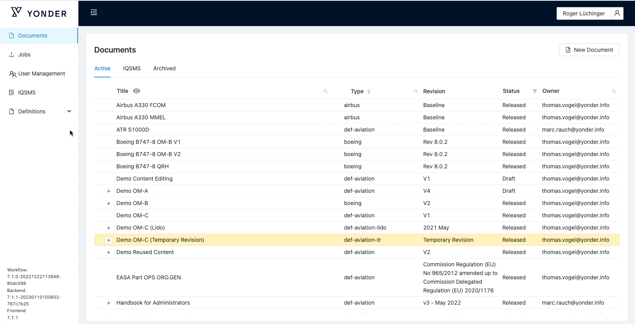Click the Documents page heading
This screenshot has width=635, height=324.
tap(115, 50)
